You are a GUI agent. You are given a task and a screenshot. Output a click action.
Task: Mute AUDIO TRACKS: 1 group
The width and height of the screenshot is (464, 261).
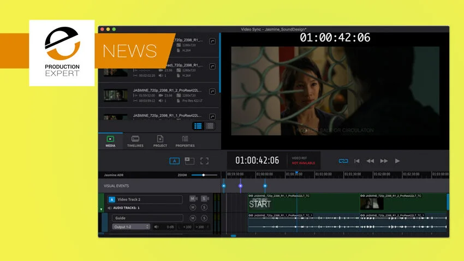pyautogui.click(x=193, y=207)
